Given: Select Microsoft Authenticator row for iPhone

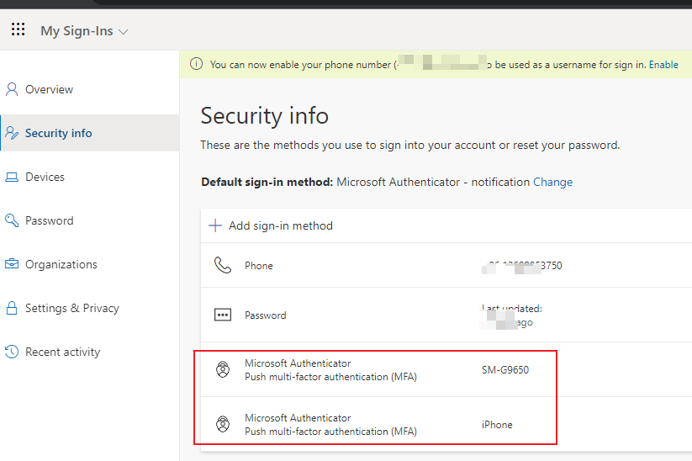Looking at the screenshot, I should coord(446,424).
